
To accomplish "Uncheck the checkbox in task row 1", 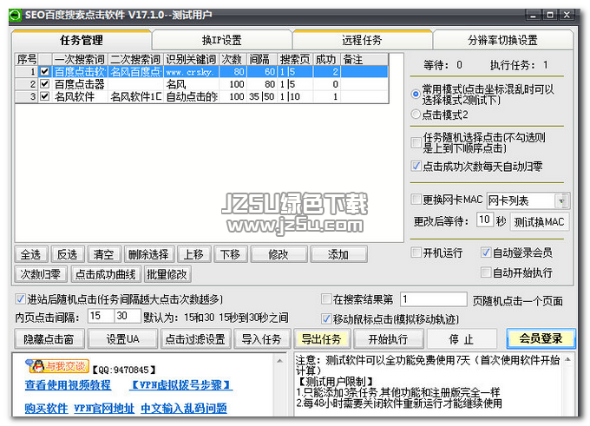I will (x=45, y=71).
